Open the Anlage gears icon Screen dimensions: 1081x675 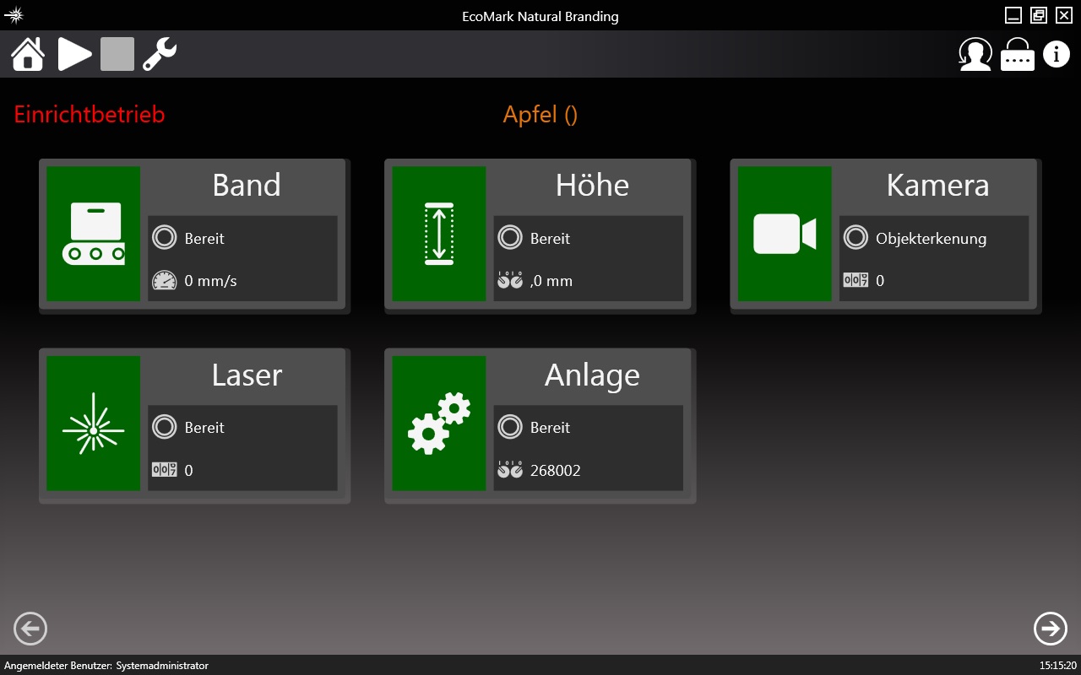point(439,423)
